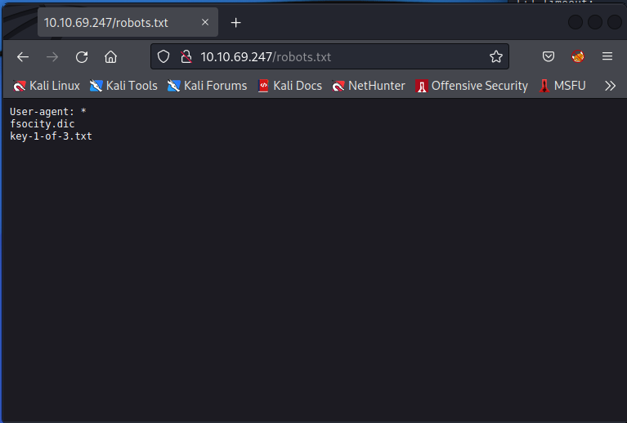Go to the Firefox home page
Screen dimensions: 627x423
(111, 56)
